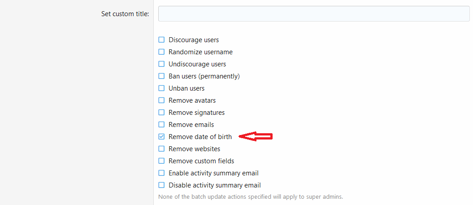Uncheck the Remove date of birth checkbox
Viewport: 473px width, 205px height.
[x=162, y=137]
